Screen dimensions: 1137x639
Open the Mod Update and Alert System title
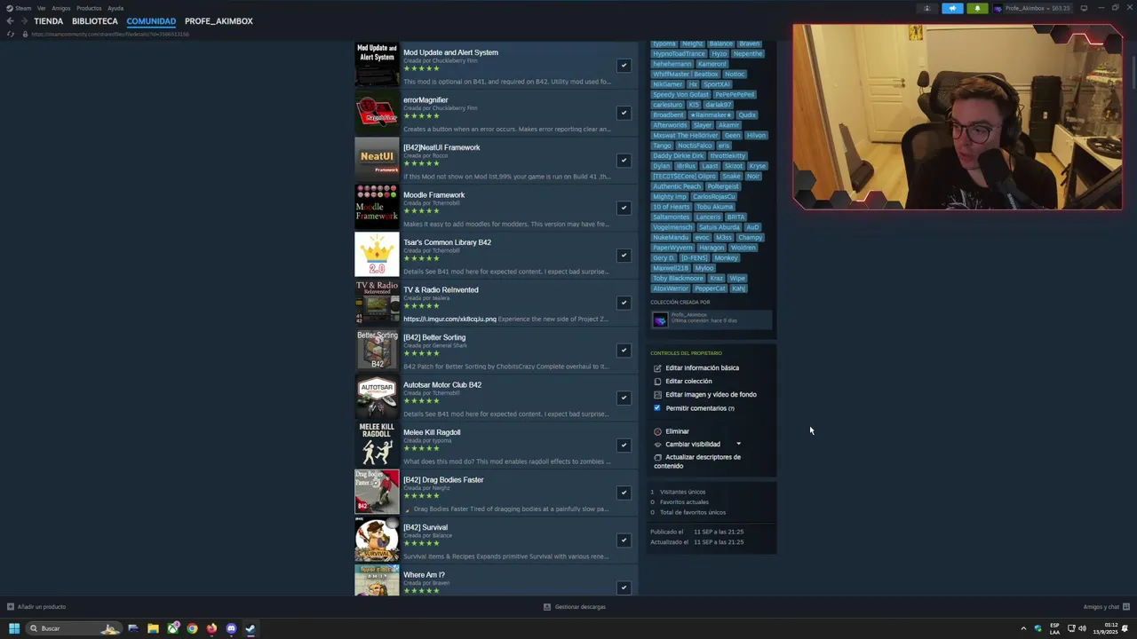coord(450,52)
